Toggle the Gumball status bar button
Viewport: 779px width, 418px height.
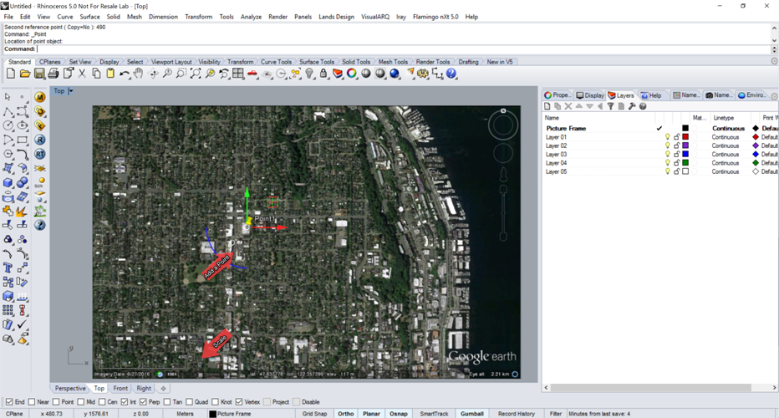click(472, 414)
